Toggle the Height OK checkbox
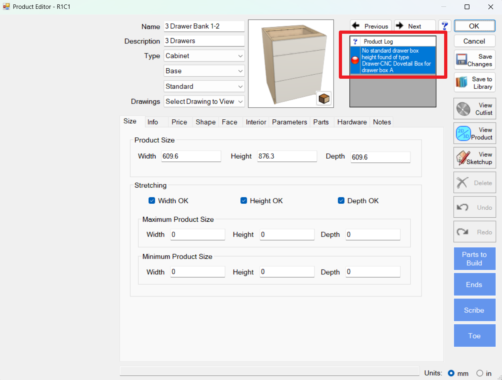The width and height of the screenshot is (502, 380). 244,200
